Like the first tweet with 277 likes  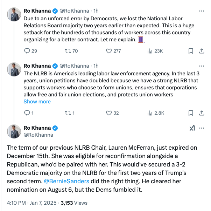[x=109, y=51]
